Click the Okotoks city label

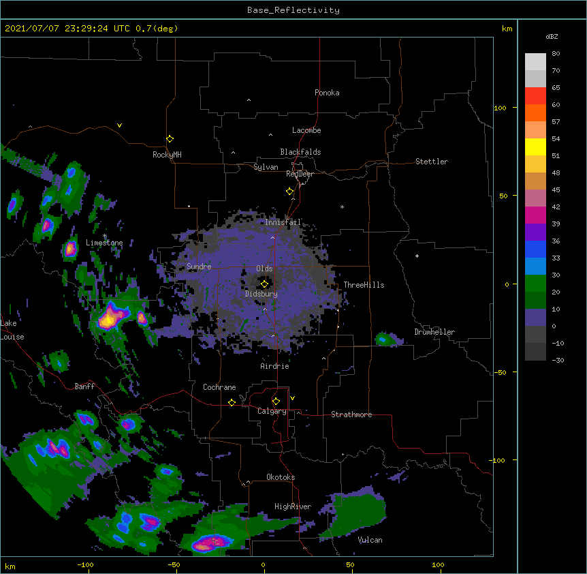pyautogui.click(x=281, y=477)
